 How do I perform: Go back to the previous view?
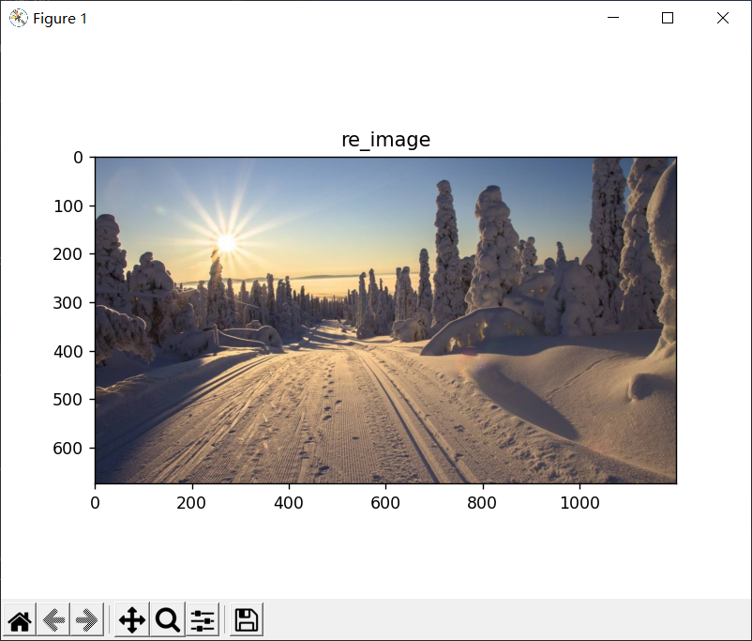[53, 619]
